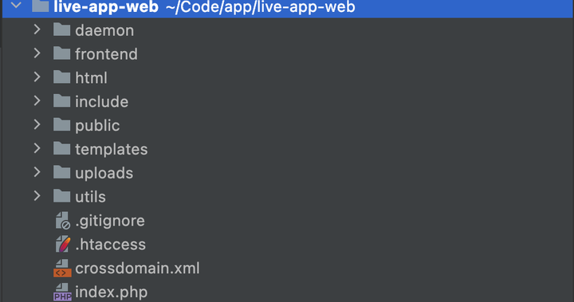Viewport: 574px width, 302px height.
Task: Select crossdomain.xml in the project tree
Action: tap(137, 269)
